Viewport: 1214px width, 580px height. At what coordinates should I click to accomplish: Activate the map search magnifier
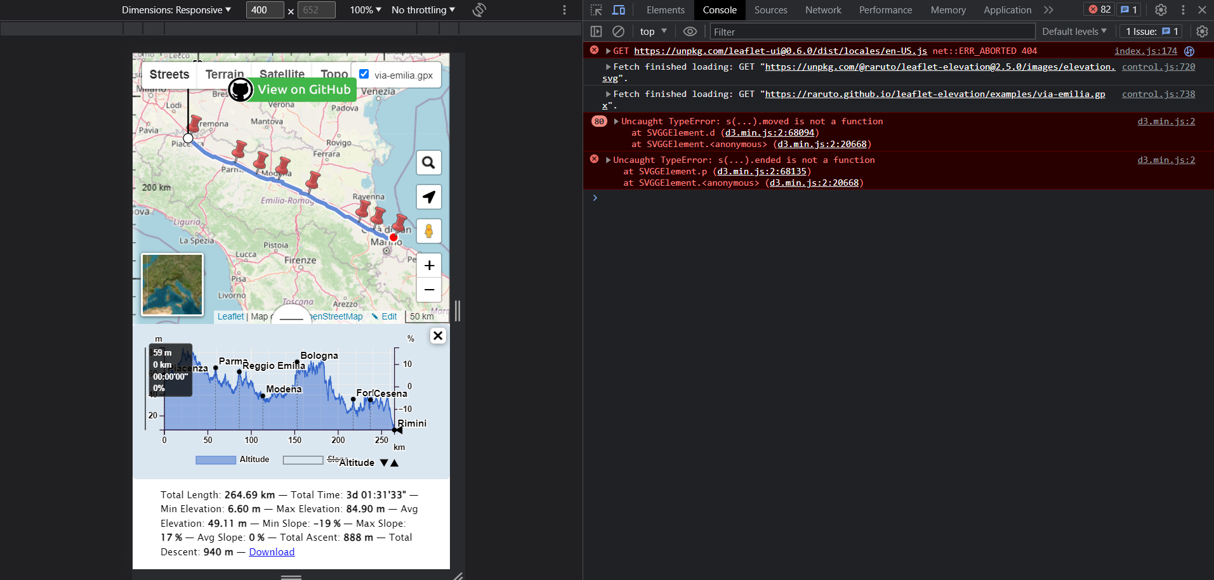point(429,162)
